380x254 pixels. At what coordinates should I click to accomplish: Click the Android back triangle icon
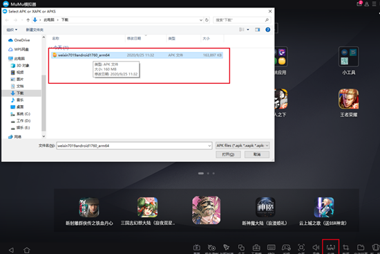pyautogui.click(x=11, y=250)
